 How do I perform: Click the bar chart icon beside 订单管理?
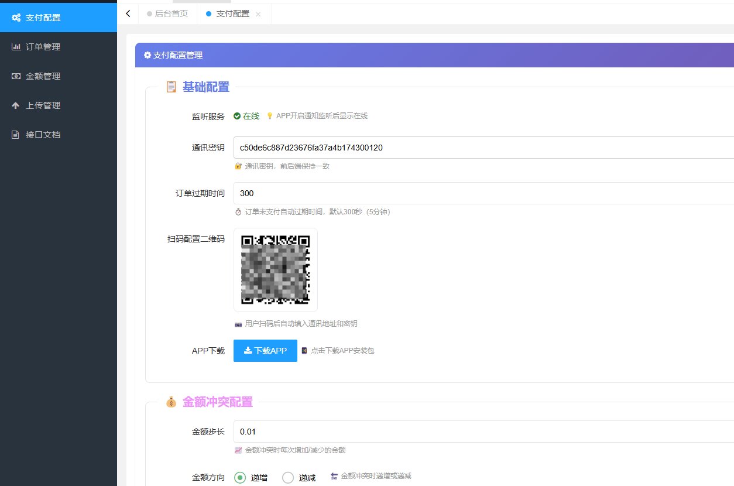click(16, 47)
